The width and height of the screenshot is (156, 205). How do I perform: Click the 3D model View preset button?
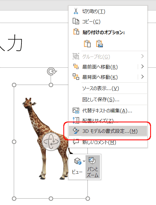click(x=77, y=167)
